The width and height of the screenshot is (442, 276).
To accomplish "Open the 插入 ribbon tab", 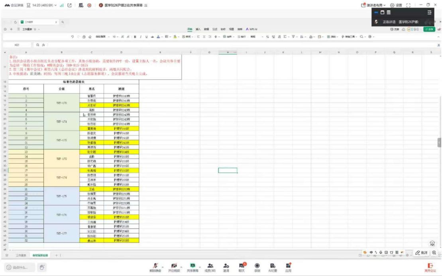I will pos(198,29).
